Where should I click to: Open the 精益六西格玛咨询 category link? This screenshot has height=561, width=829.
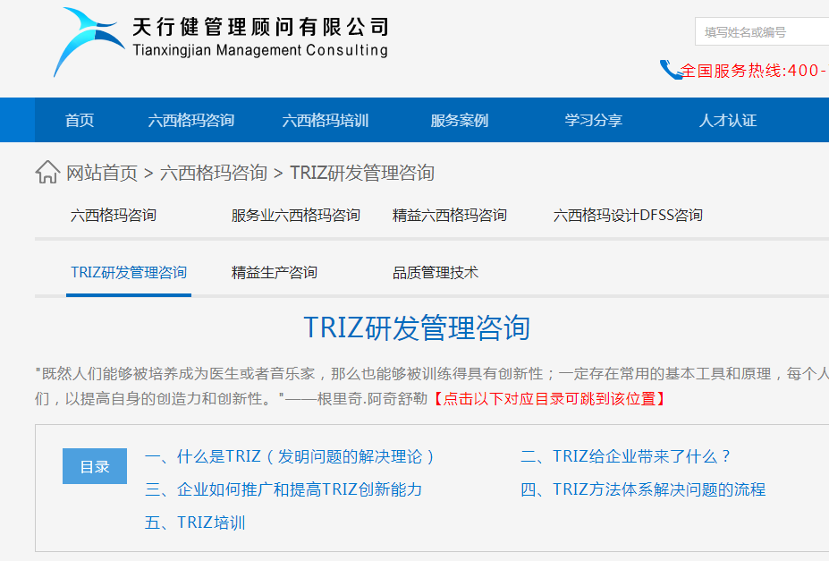click(451, 215)
